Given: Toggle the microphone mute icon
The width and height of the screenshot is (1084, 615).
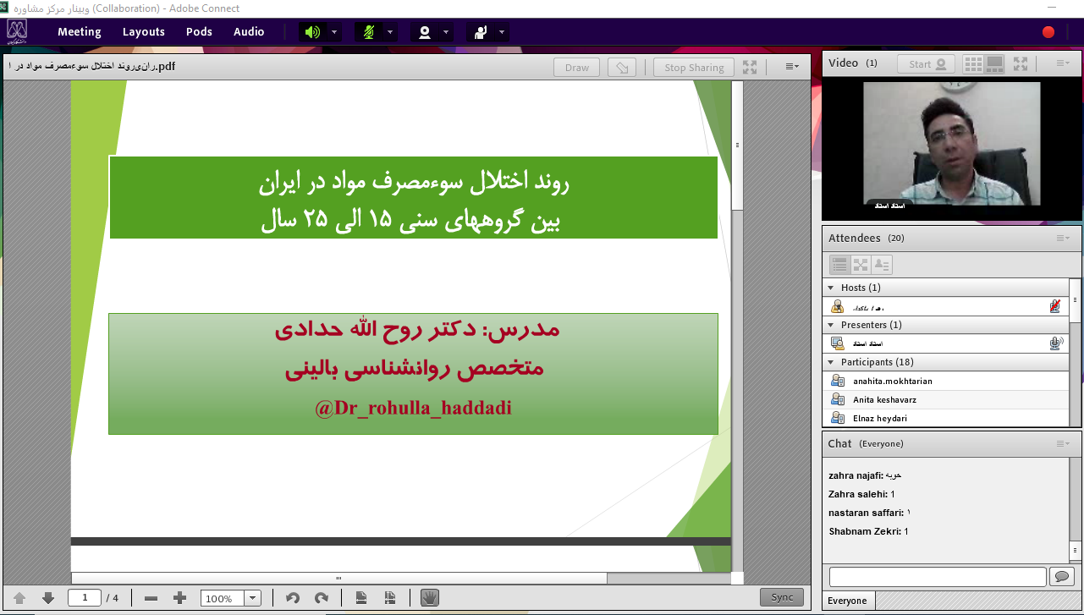Looking at the screenshot, I should (x=369, y=32).
